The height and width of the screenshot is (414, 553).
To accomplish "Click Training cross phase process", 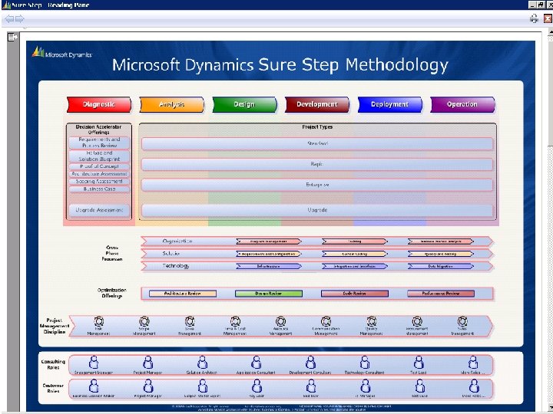I will (x=355, y=242).
